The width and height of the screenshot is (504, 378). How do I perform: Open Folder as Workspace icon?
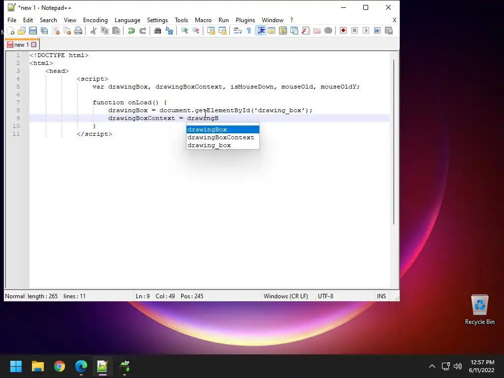pyautogui.click(x=317, y=31)
